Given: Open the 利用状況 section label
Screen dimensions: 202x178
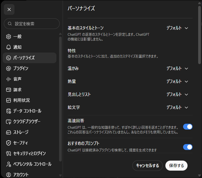Looking at the screenshot, I should point(22,100).
